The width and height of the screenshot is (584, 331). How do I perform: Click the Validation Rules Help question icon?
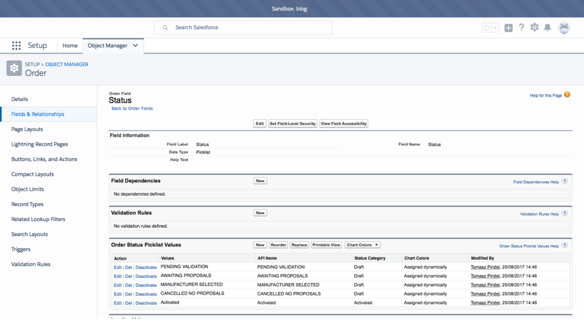pos(565,214)
